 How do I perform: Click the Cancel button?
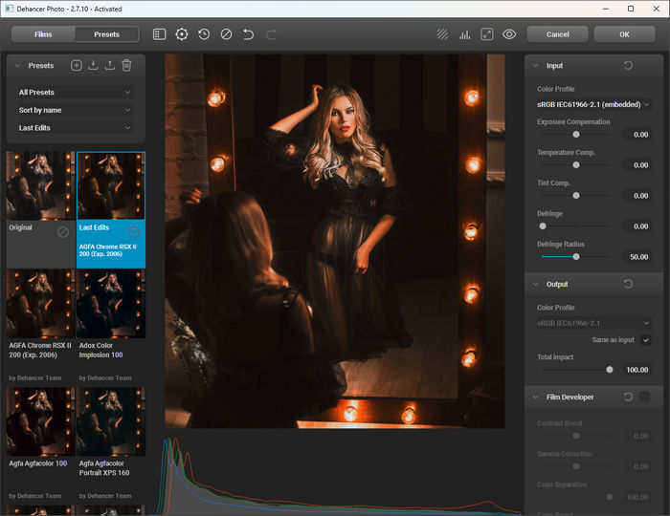[557, 34]
